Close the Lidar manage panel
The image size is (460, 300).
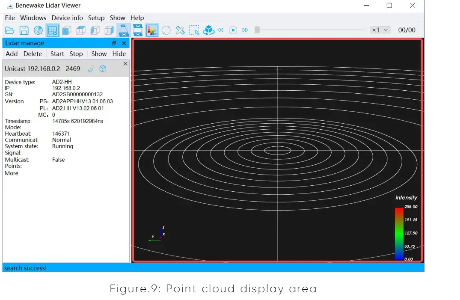pos(124,43)
